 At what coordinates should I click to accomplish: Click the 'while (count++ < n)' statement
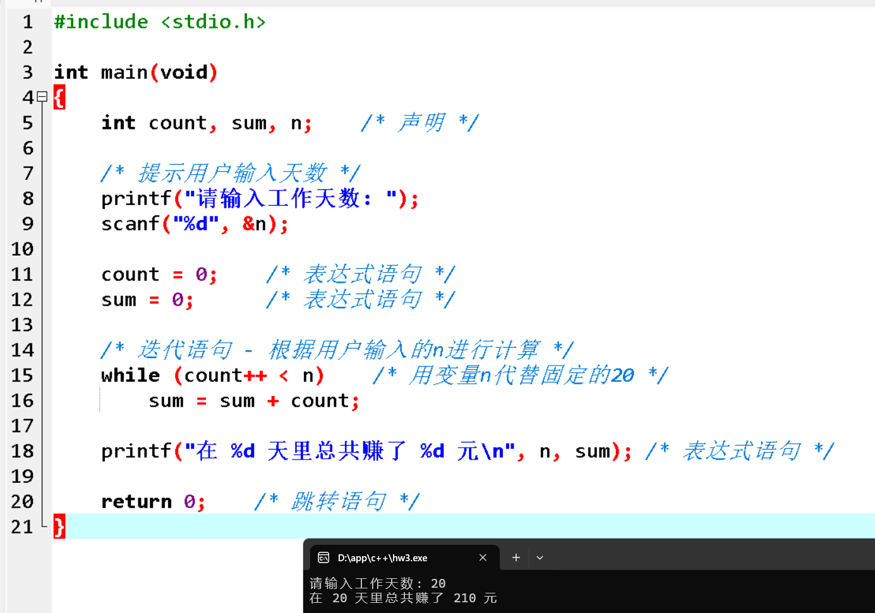pos(212,376)
